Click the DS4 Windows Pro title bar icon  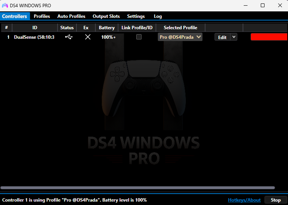click(5, 6)
